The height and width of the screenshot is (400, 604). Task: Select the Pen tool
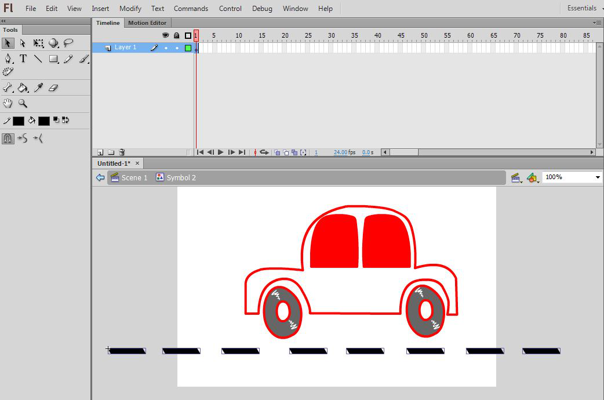[8, 59]
